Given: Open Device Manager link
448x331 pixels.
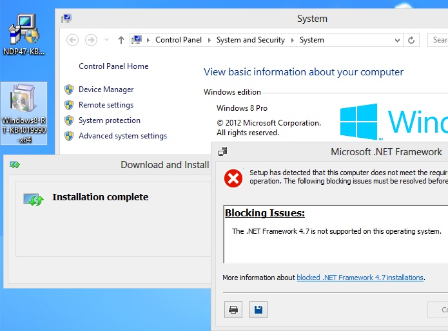Looking at the screenshot, I should 106,90.
